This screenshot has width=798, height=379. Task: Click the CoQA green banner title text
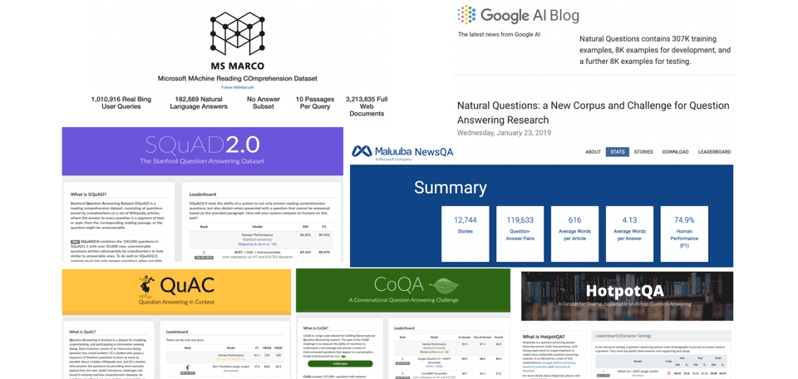401,284
